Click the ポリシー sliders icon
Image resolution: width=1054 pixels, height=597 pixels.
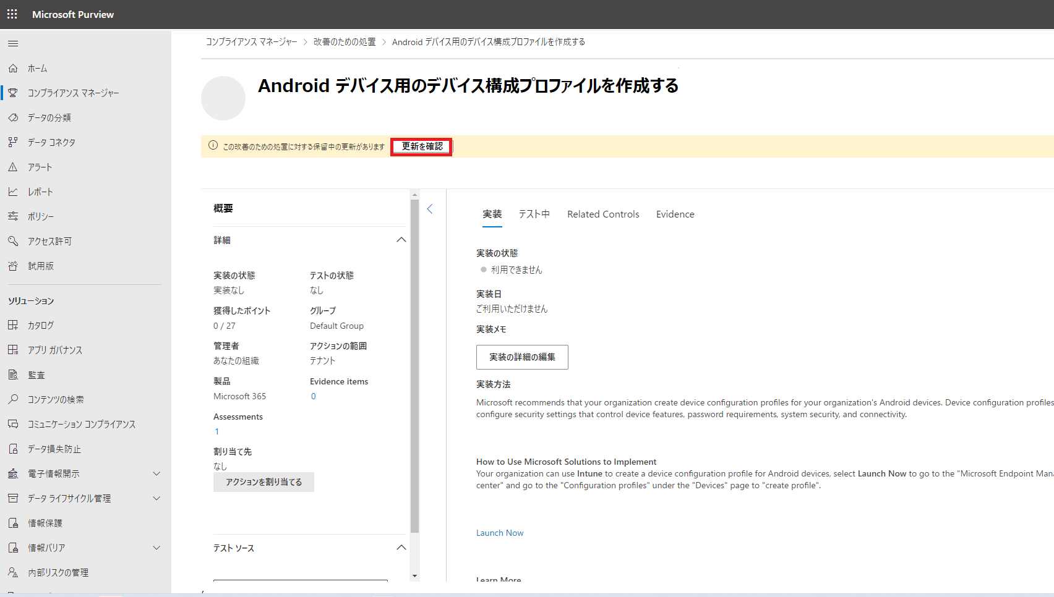(x=13, y=216)
